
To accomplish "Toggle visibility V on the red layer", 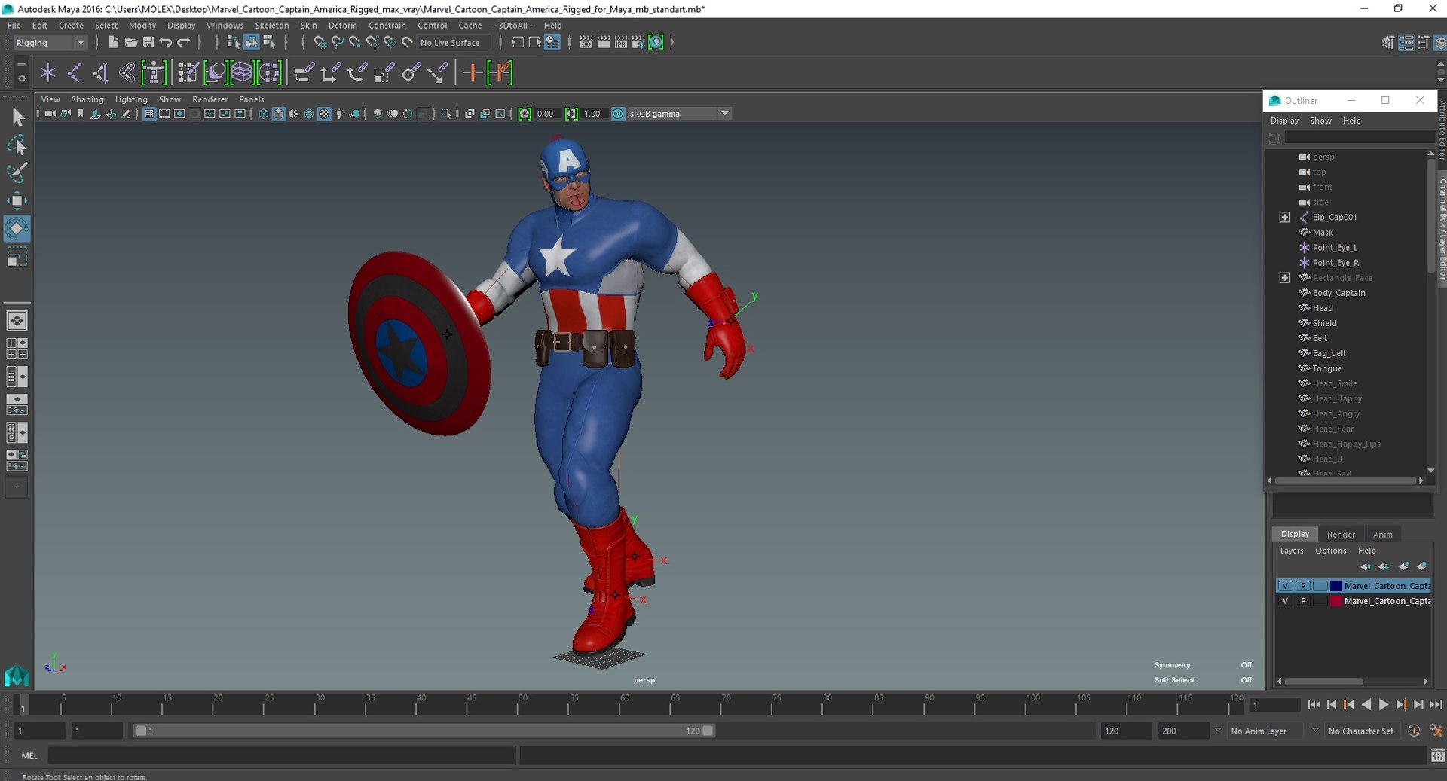I will click(1285, 601).
